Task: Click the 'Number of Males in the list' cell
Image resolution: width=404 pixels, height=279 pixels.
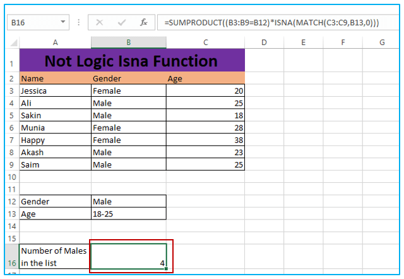Action: [55, 257]
